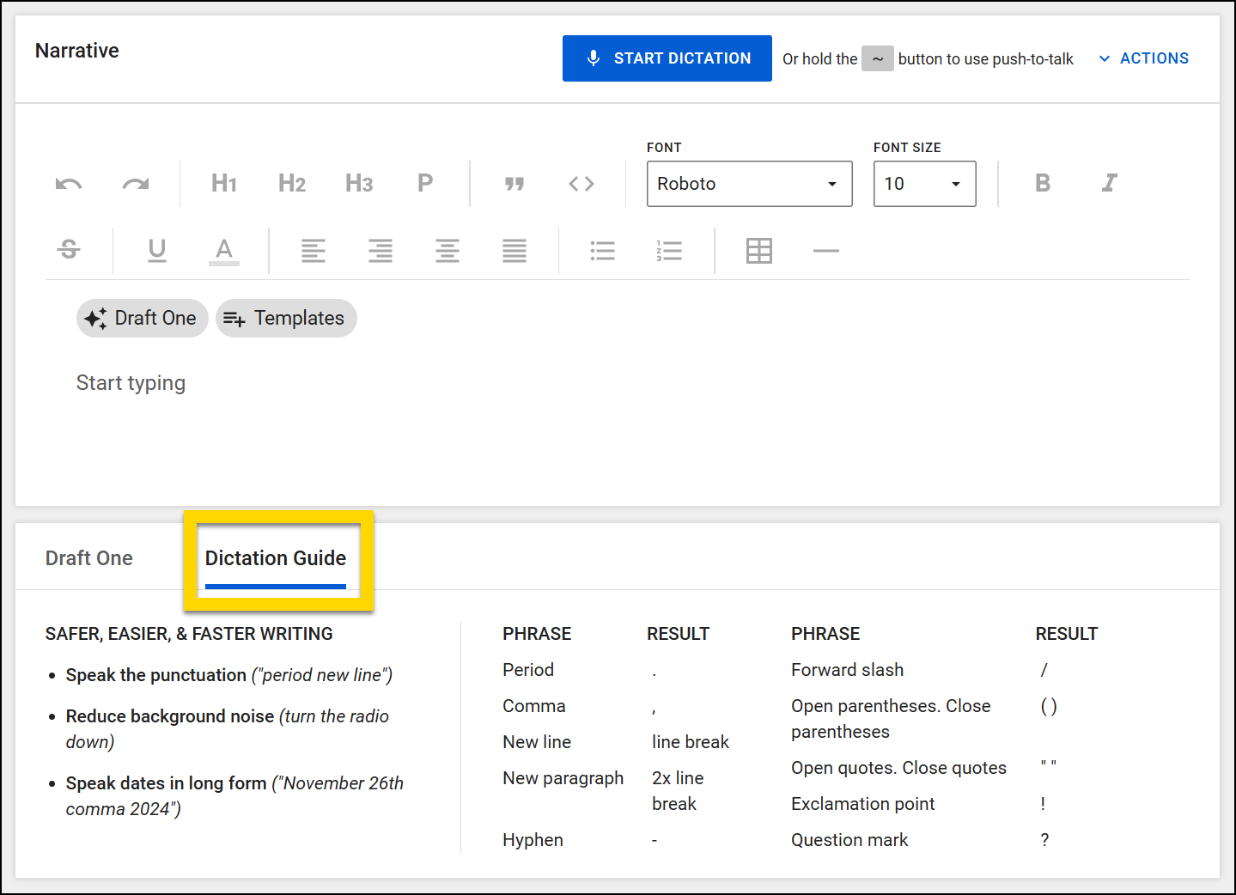Insert a blockquote

pos(514,183)
